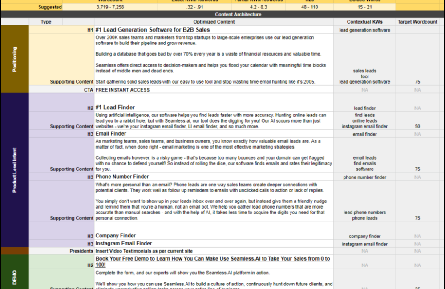Click the 'company finder' keyword cell
This screenshot has width=445, height=289.
pos(365,236)
